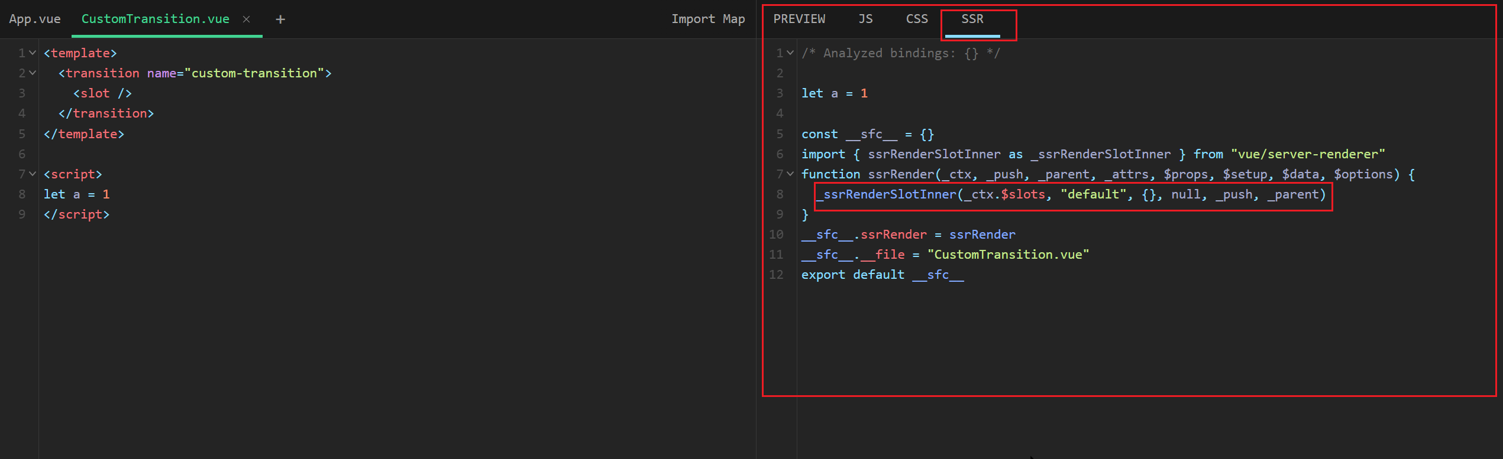This screenshot has height=459, width=1503.
Task: Click '/* Analyzed bindings: {} */' comment
Action: coord(901,53)
